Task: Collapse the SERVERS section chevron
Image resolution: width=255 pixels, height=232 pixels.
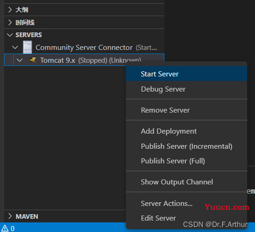Action: [x=10, y=35]
